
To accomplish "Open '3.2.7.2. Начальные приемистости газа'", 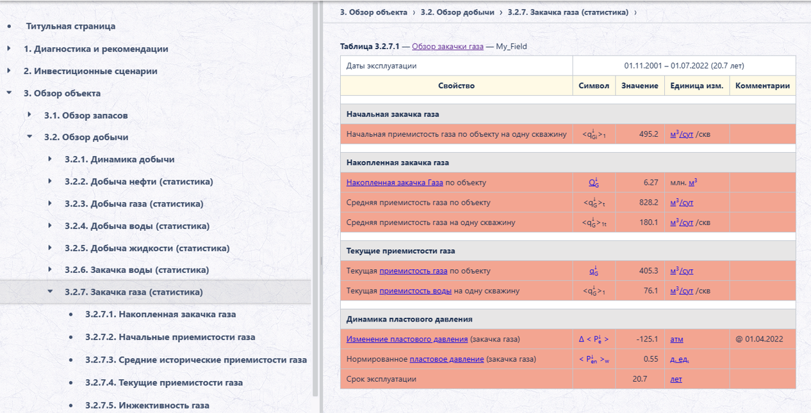I will [170, 337].
